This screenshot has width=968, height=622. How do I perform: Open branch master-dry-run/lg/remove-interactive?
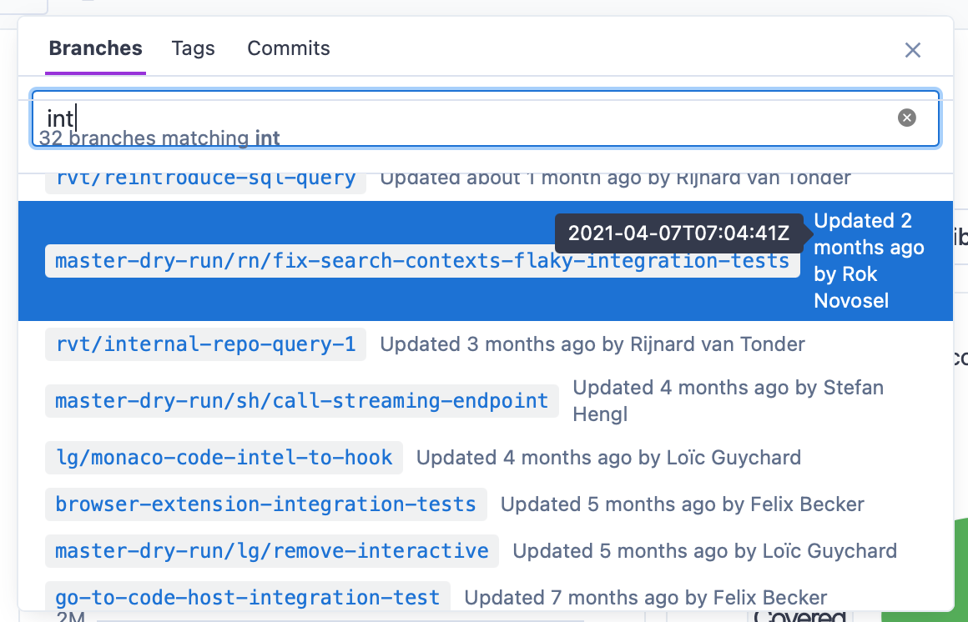click(x=272, y=551)
